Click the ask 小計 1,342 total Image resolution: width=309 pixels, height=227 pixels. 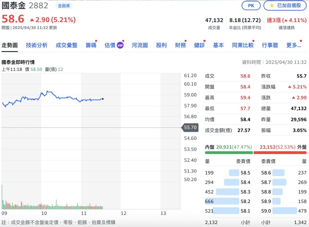(300, 222)
